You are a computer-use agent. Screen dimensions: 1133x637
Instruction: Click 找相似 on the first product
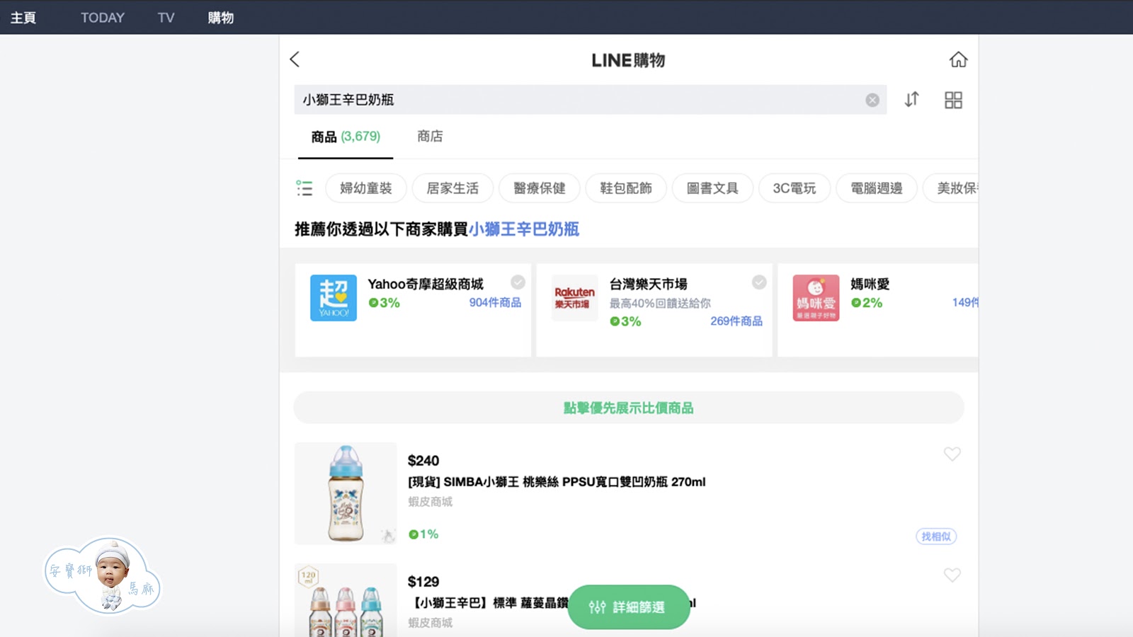tap(936, 536)
